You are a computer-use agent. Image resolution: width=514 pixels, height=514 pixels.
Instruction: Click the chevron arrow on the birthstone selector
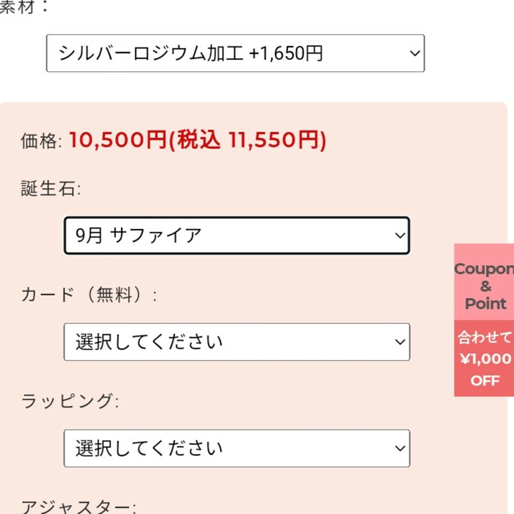click(x=400, y=236)
